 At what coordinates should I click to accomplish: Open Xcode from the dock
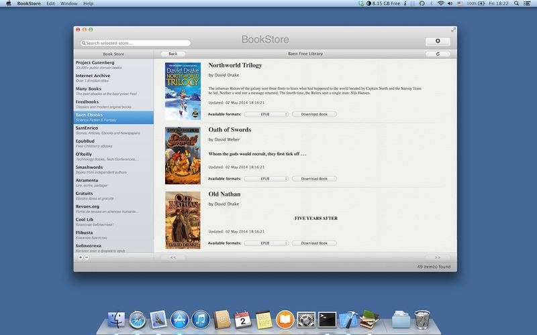(348, 320)
